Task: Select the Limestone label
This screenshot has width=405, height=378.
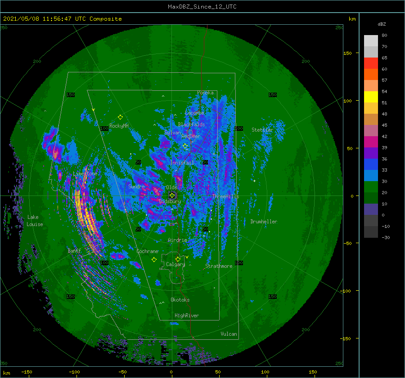Action: [85, 173]
